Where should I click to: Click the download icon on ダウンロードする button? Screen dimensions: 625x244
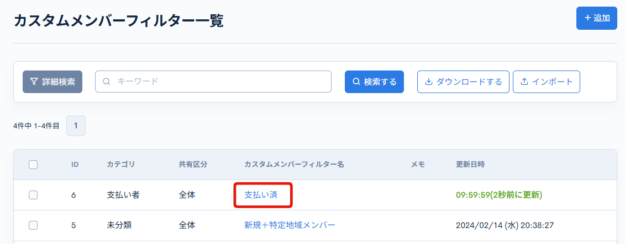click(x=428, y=82)
